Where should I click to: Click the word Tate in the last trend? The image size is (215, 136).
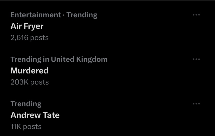coord(51,115)
